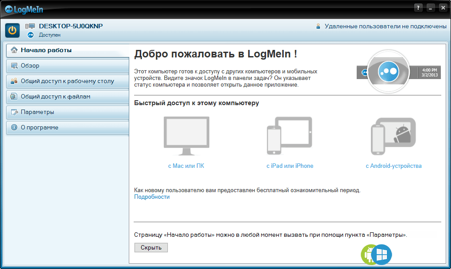The image size is (451, 269).
Task: Click the Быстрый доступ к этому компьютеру heading
Action: pyautogui.click(x=197, y=103)
